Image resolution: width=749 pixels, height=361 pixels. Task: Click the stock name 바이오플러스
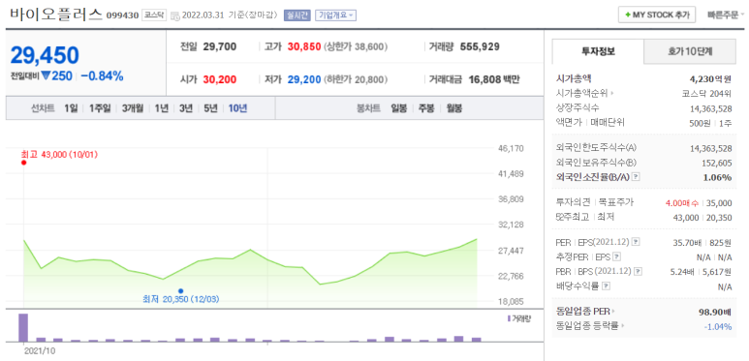click(56, 15)
